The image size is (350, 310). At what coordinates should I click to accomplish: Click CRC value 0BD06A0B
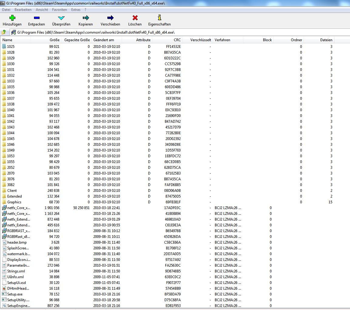[173, 191]
